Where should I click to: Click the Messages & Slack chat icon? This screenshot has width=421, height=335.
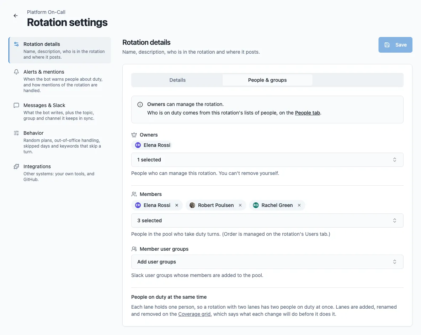(16, 105)
